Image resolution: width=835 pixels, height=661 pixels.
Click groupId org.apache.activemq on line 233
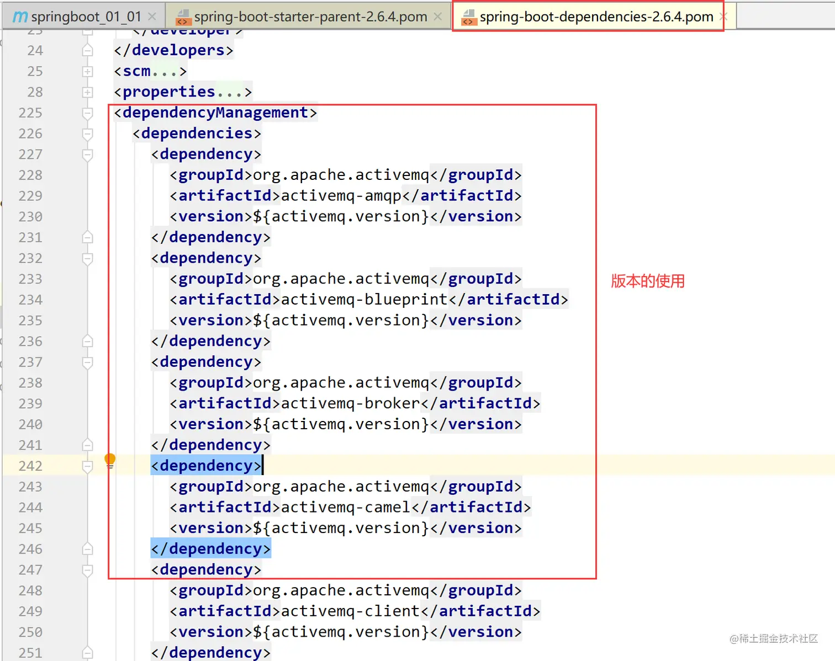[x=341, y=279]
